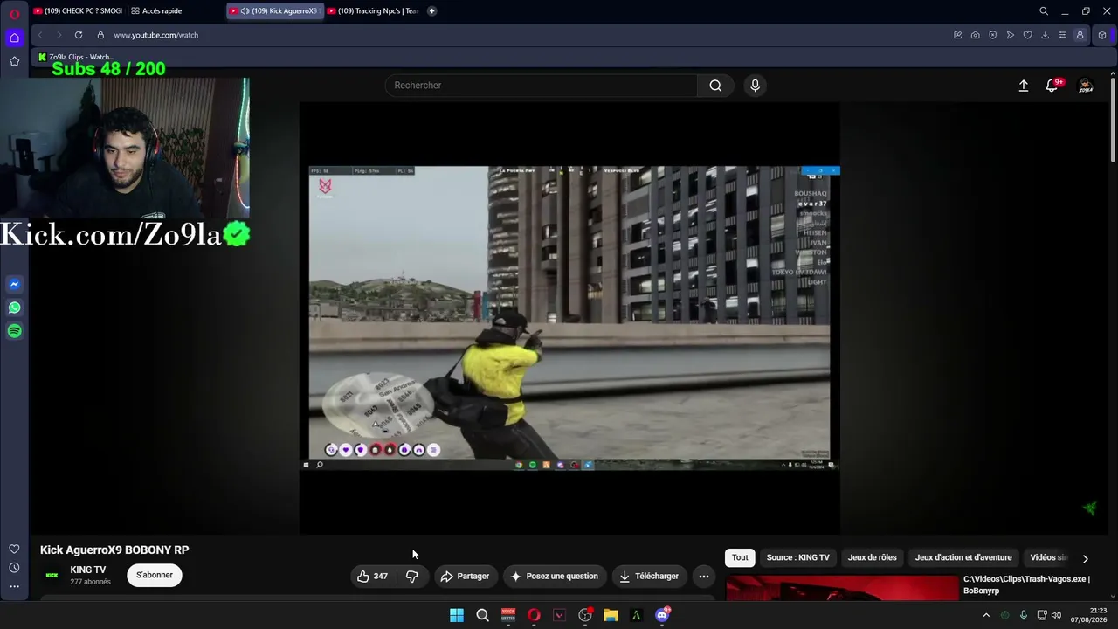This screenshot has width=1118, height=629.
Task: Download the video with Télécharger
Action: [x=649, y=577]
